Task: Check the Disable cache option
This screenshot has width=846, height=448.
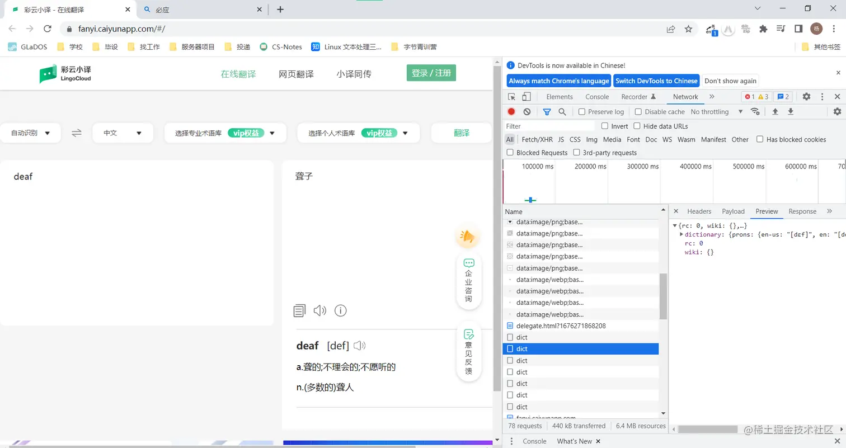Action: click(638, 111)
